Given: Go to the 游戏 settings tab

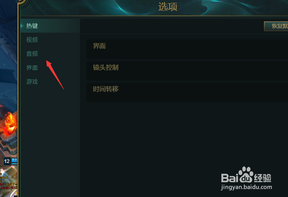Looking at the screenshot, I should click(32, 81).
